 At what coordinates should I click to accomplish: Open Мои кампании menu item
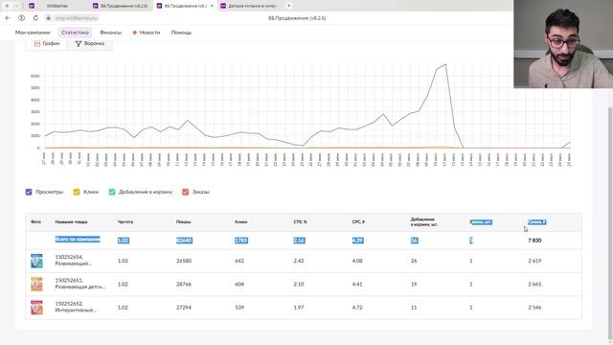(x=33, y=33)
